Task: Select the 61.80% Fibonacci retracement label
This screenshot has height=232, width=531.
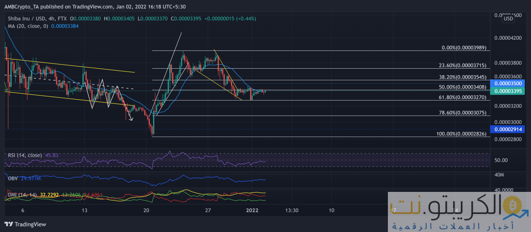Action: pyautogui.click(x=462, y=98)
